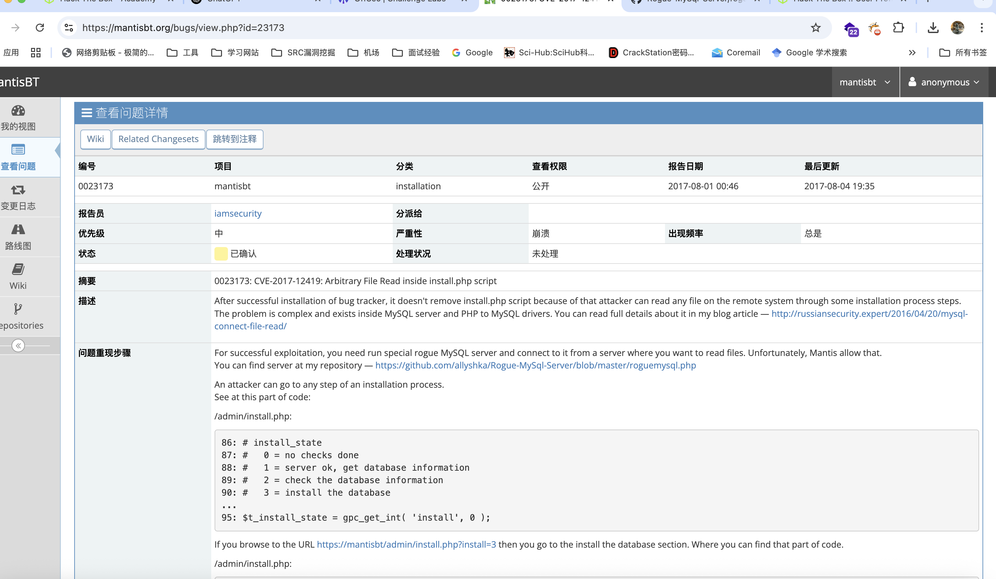The height and width of the screenshot is (579, 996).
Task: Open the iamsecurity reporter link
Action: (238, 214)
